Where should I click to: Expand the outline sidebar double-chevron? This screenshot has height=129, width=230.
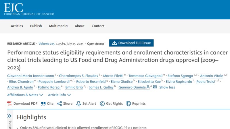click(x=9, y=116)
